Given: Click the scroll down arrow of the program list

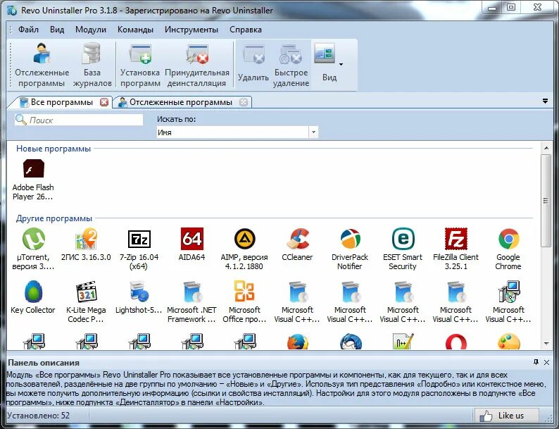Looking at the screenshot, I should (546, 344).
